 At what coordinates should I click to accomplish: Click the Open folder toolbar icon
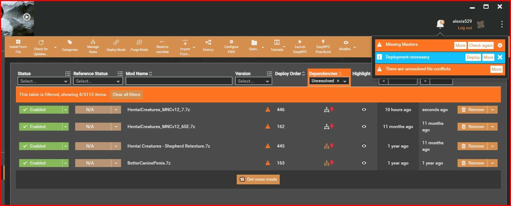254,43
